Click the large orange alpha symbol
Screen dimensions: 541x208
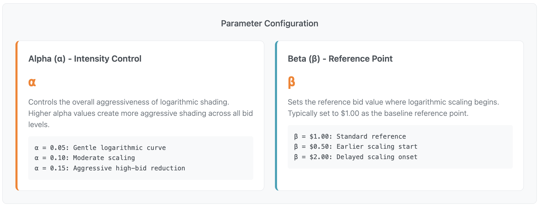coord(32,82)
